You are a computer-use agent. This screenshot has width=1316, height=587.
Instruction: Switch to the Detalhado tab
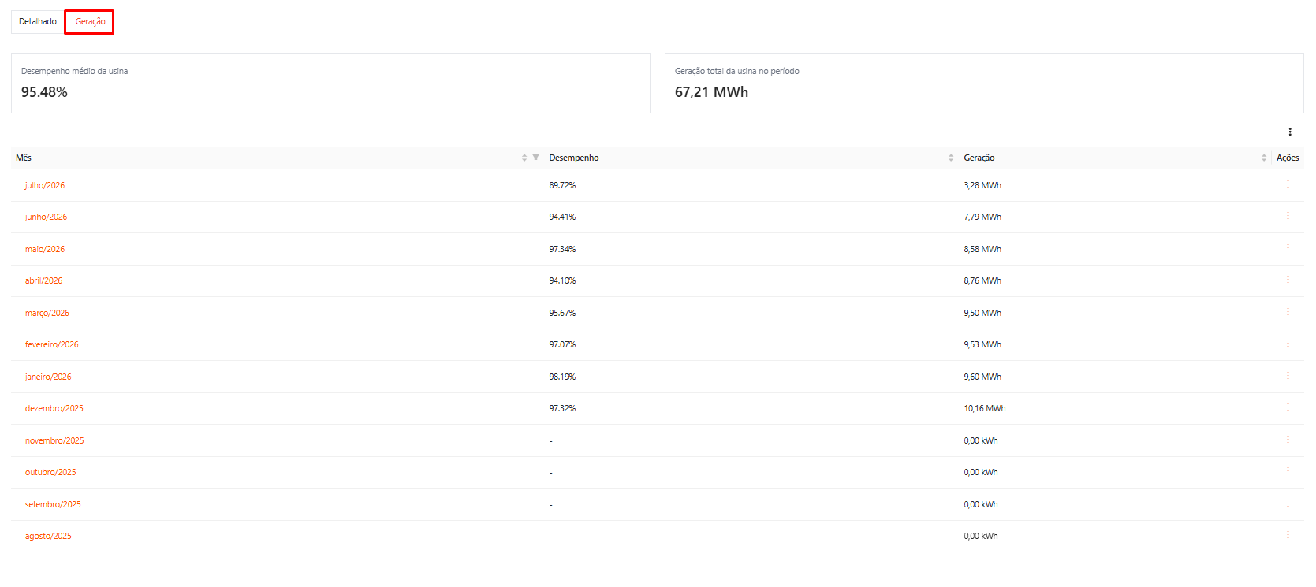coord(38,21)
